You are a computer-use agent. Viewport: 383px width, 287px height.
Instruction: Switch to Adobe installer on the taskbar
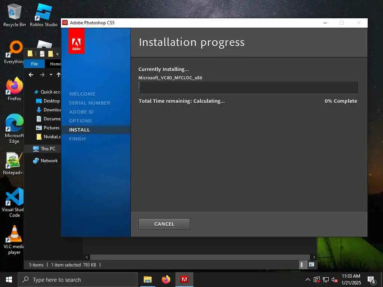pos(184,280)
